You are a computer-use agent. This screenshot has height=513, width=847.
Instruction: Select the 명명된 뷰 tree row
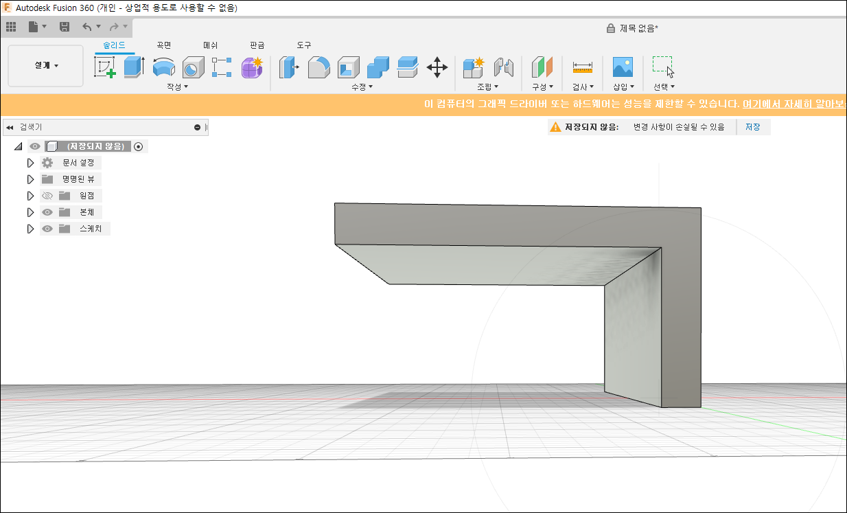[71, 179]
